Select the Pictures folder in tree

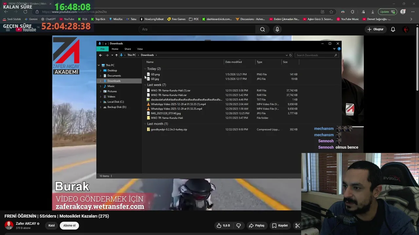(x=112, y=91)
